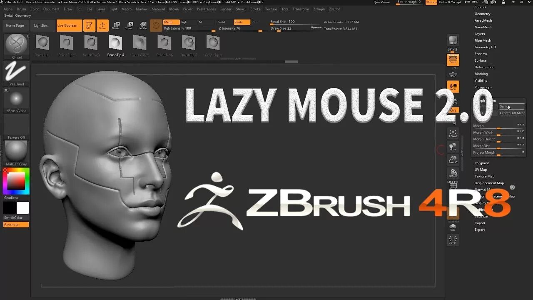Click the Rotate view icon on right shelf
The height and width of the screenshot is (300, 533).
pyautogui.click(x=453, y=173)
